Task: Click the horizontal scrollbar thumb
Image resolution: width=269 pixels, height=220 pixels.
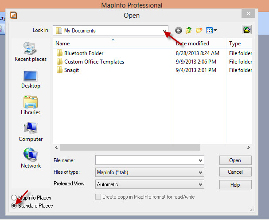Action: point(130,148)
